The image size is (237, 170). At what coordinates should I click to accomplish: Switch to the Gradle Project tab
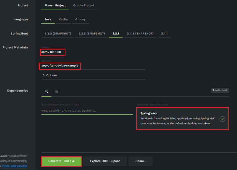click(84, 5)
